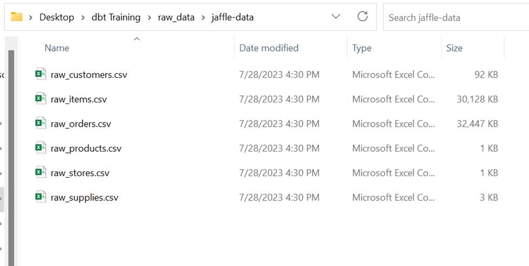Select the raw_orders.csv file name
The width and height of the screenshot is (529, 266).
coord(81,124)
